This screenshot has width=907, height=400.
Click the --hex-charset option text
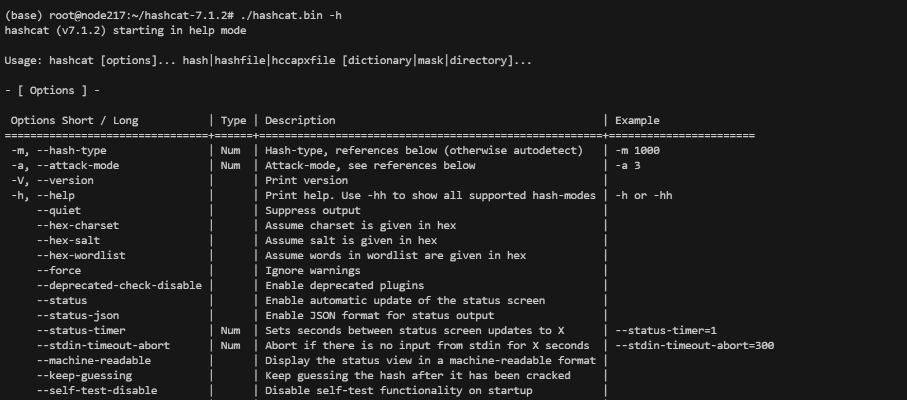(78, 226)
